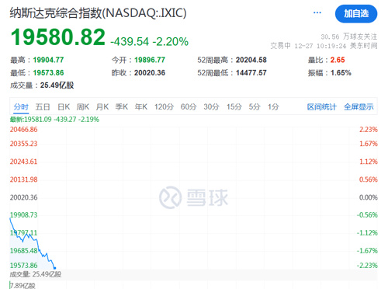Click the 雪球 watermark logo icon
This screenshot has width=388, height=289.
pos(170,197)
